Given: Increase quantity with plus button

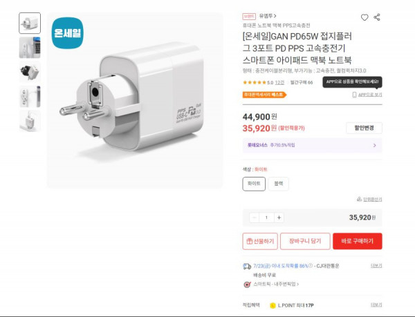Looking at the screenshot, I should (279, 218).
